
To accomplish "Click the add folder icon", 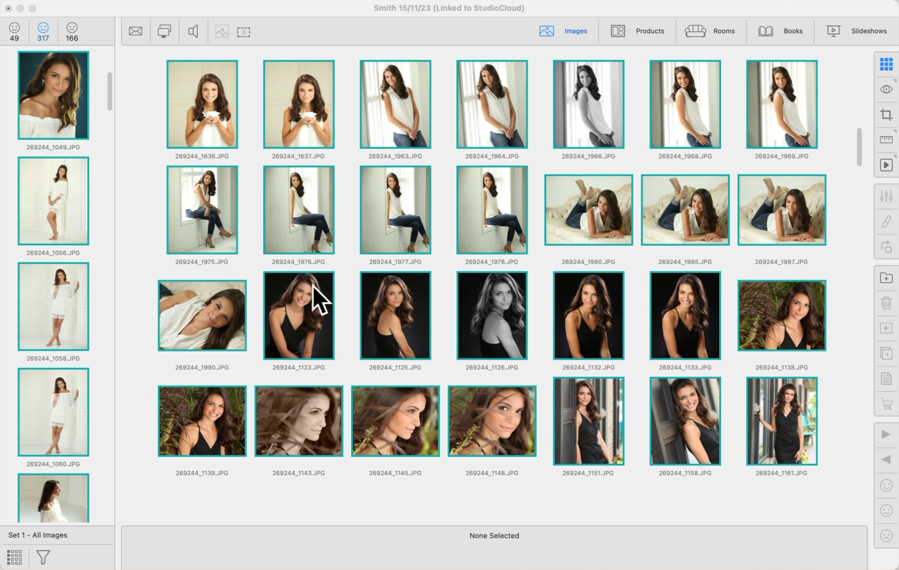I will click(x=886, y=278).
